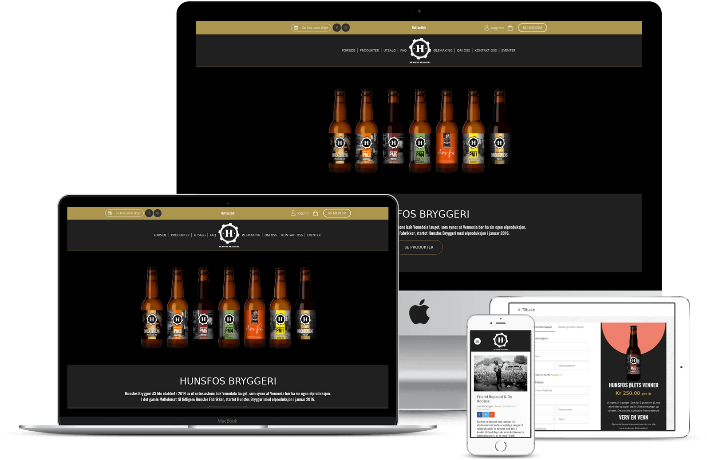Click 'Se hva som skjer' on the iMac
Image resolution: width=707 pixels, height=460 pixels.
coord(311,28)
